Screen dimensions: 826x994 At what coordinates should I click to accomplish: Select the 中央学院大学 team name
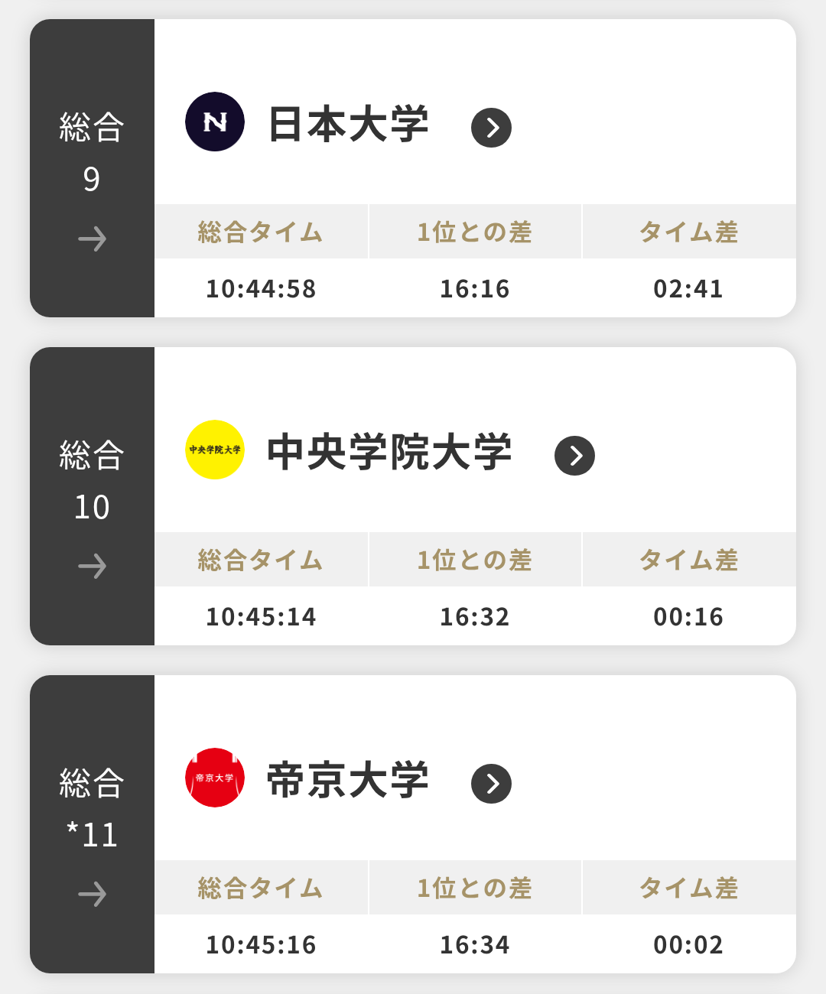(x=389, y=453)
